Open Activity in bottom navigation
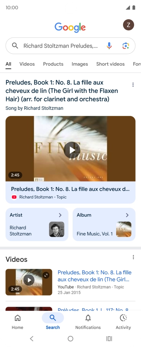Image resolution: width=141 pixels, height=347 pixels. [123, 321]
